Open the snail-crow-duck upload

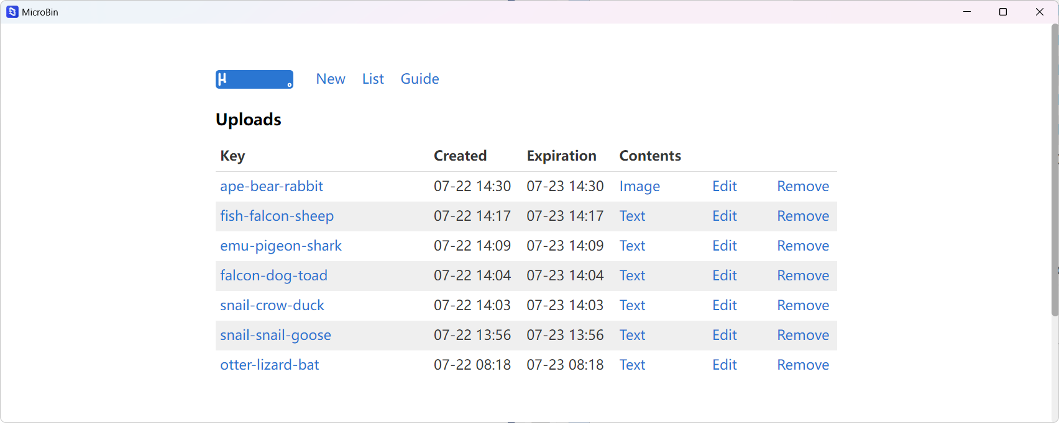coord(272,305)
